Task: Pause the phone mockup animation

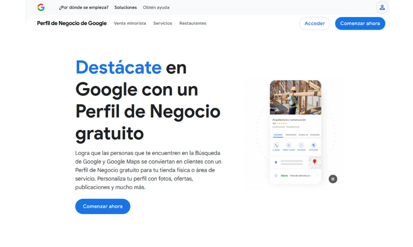Action: tap(332, 179)
